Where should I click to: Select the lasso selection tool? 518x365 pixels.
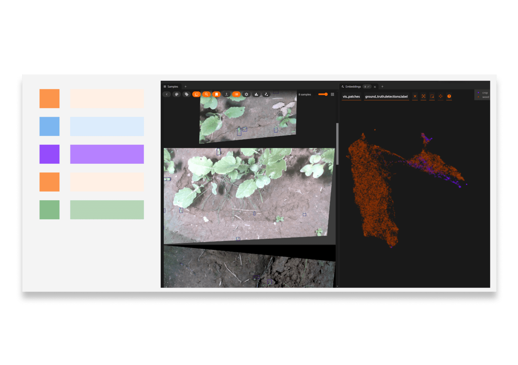(x=432, y=96)
